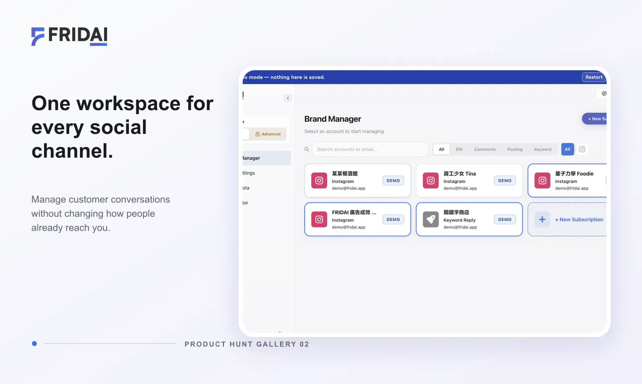
Task: Select the blue All platform filter
Action: 568,149
